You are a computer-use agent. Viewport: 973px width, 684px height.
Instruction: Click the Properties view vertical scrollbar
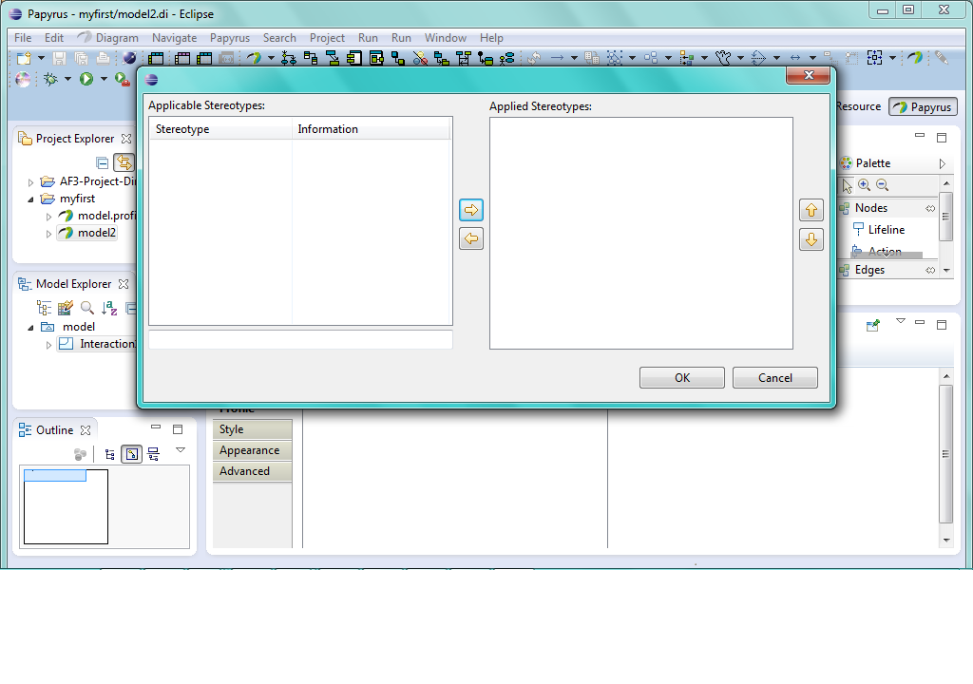point(944,456)
